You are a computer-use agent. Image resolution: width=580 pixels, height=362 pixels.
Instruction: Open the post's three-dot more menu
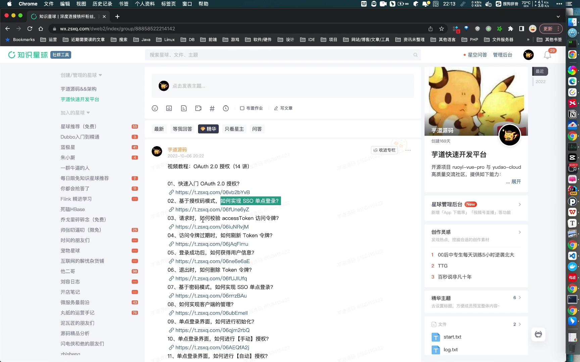(x=408, y=150)
